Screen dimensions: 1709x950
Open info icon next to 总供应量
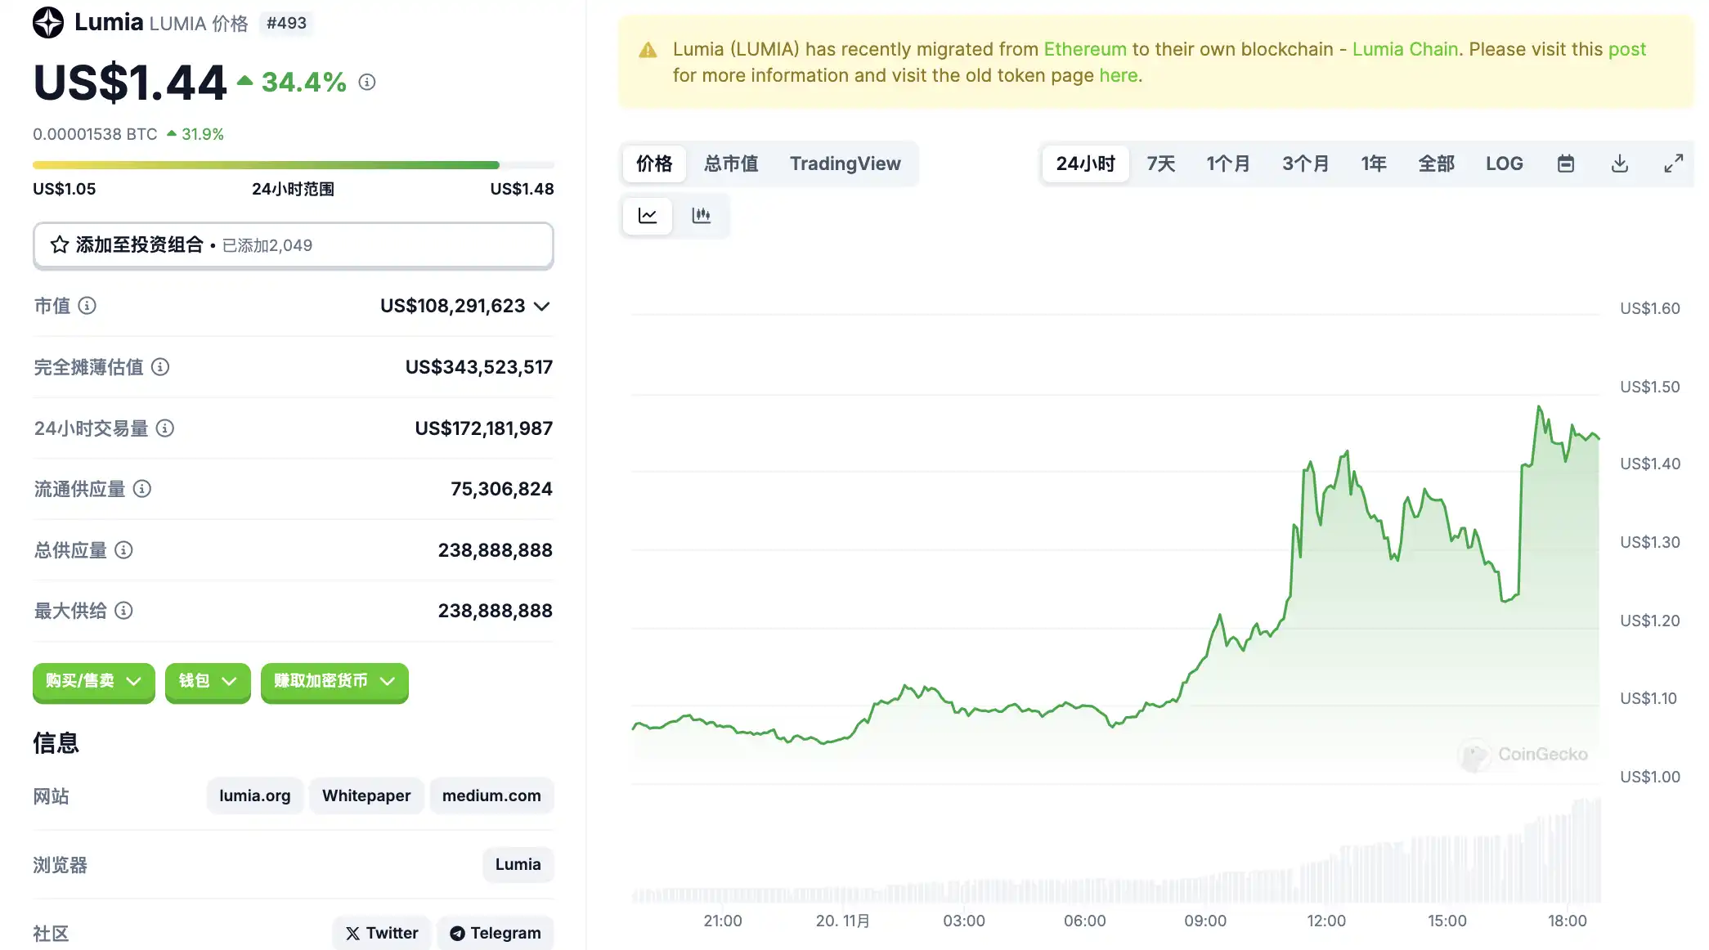(x=123, y=550)
